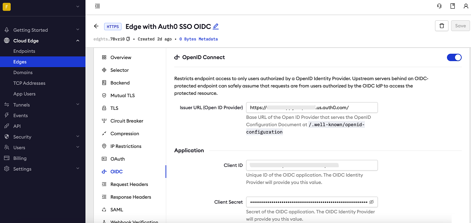Switch to the Overview tab

pyautogui.click(x=121, y=57)
